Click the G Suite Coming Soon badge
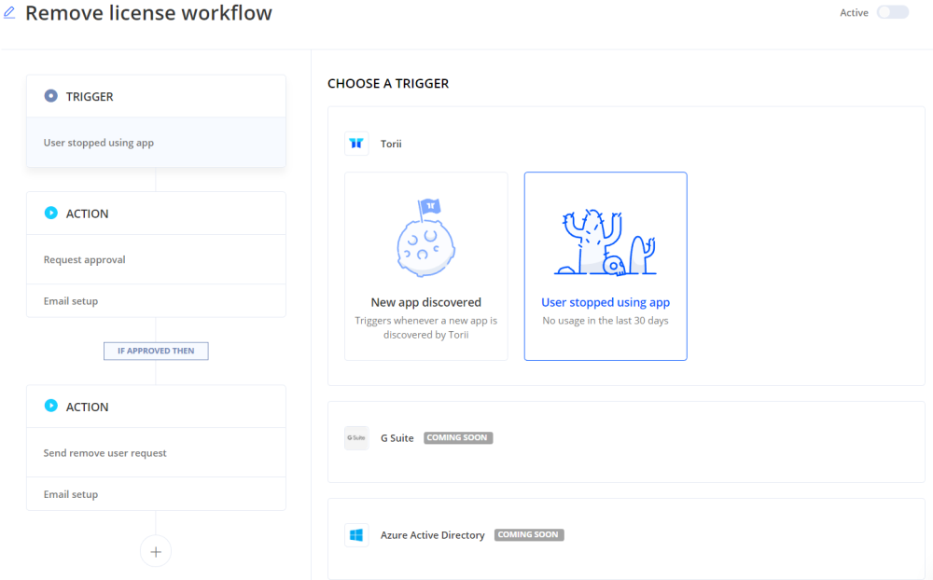Image resolution: width=933 pixels, height=580 pixels. (458, 438)
